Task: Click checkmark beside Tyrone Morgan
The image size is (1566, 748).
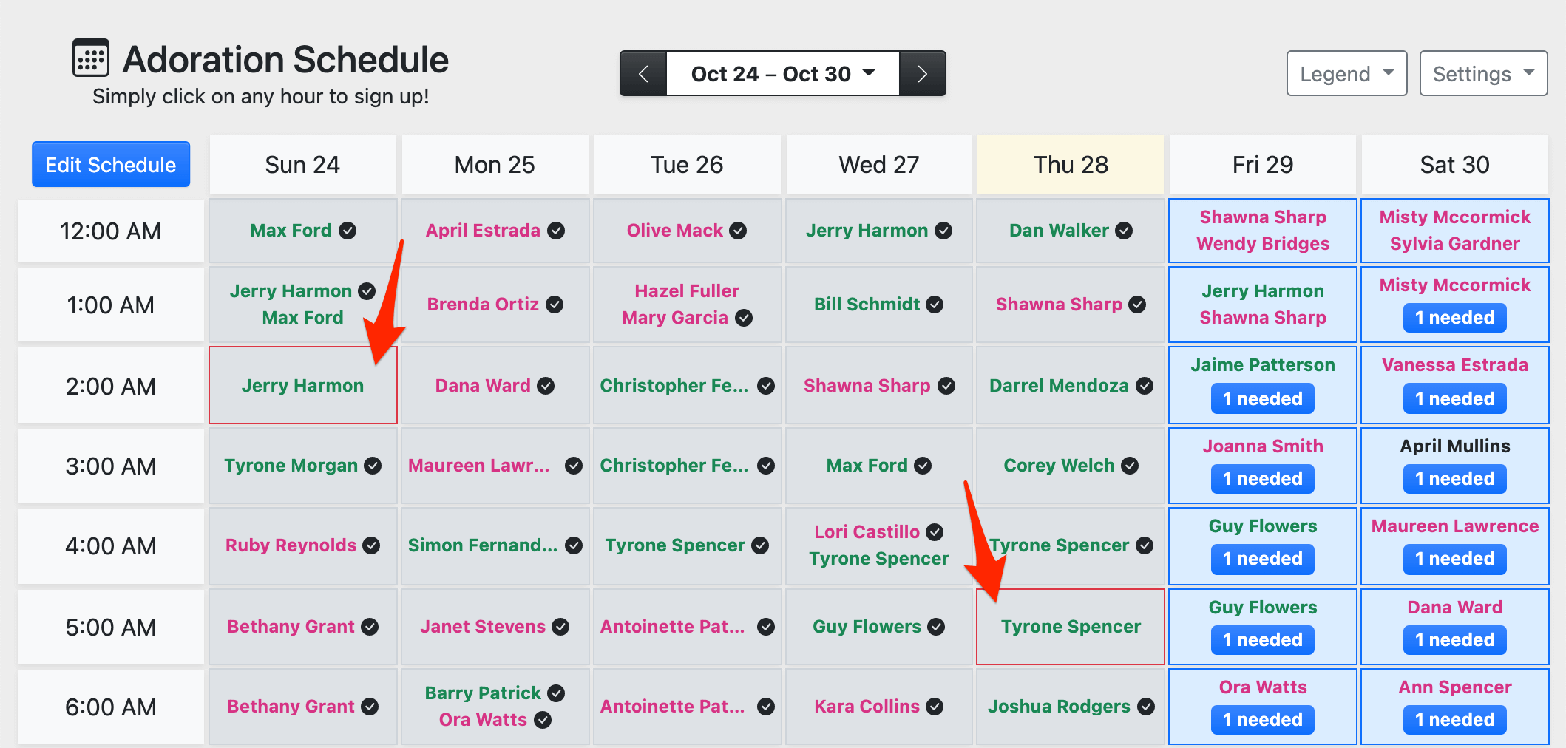Action: click(373, 466)
